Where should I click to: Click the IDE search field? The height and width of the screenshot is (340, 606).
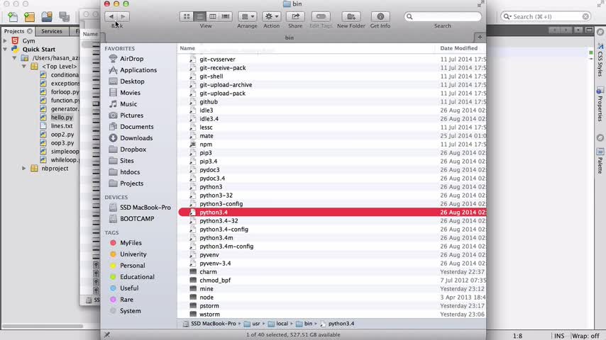pos(546,16)
